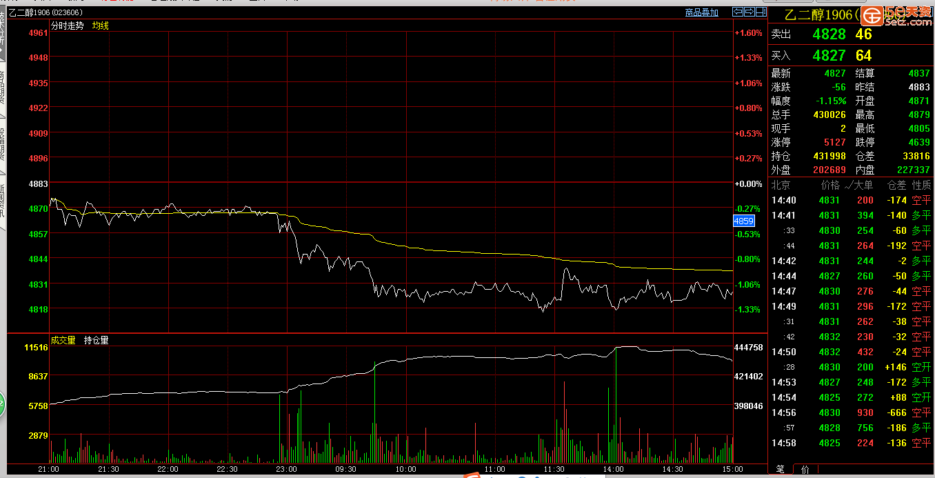The width and height of the screenshot is (935, 478).
Task: Select the 14:56 trade with volume 930
Action: click(x=851, y=412)
